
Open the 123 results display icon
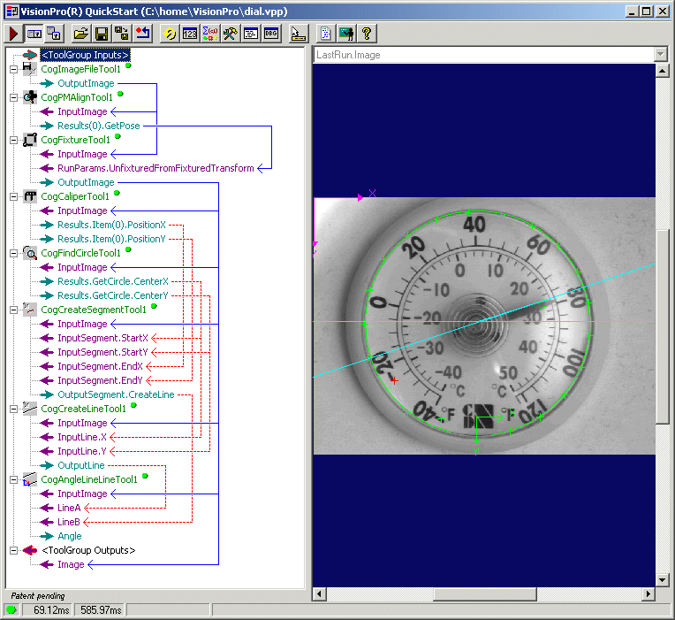(x=190, y=34)
